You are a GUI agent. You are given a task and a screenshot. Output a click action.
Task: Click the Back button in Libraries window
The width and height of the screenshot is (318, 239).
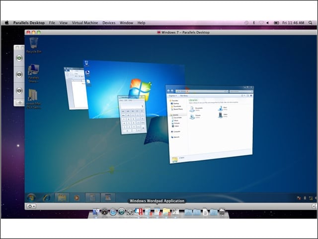[168, 91]
